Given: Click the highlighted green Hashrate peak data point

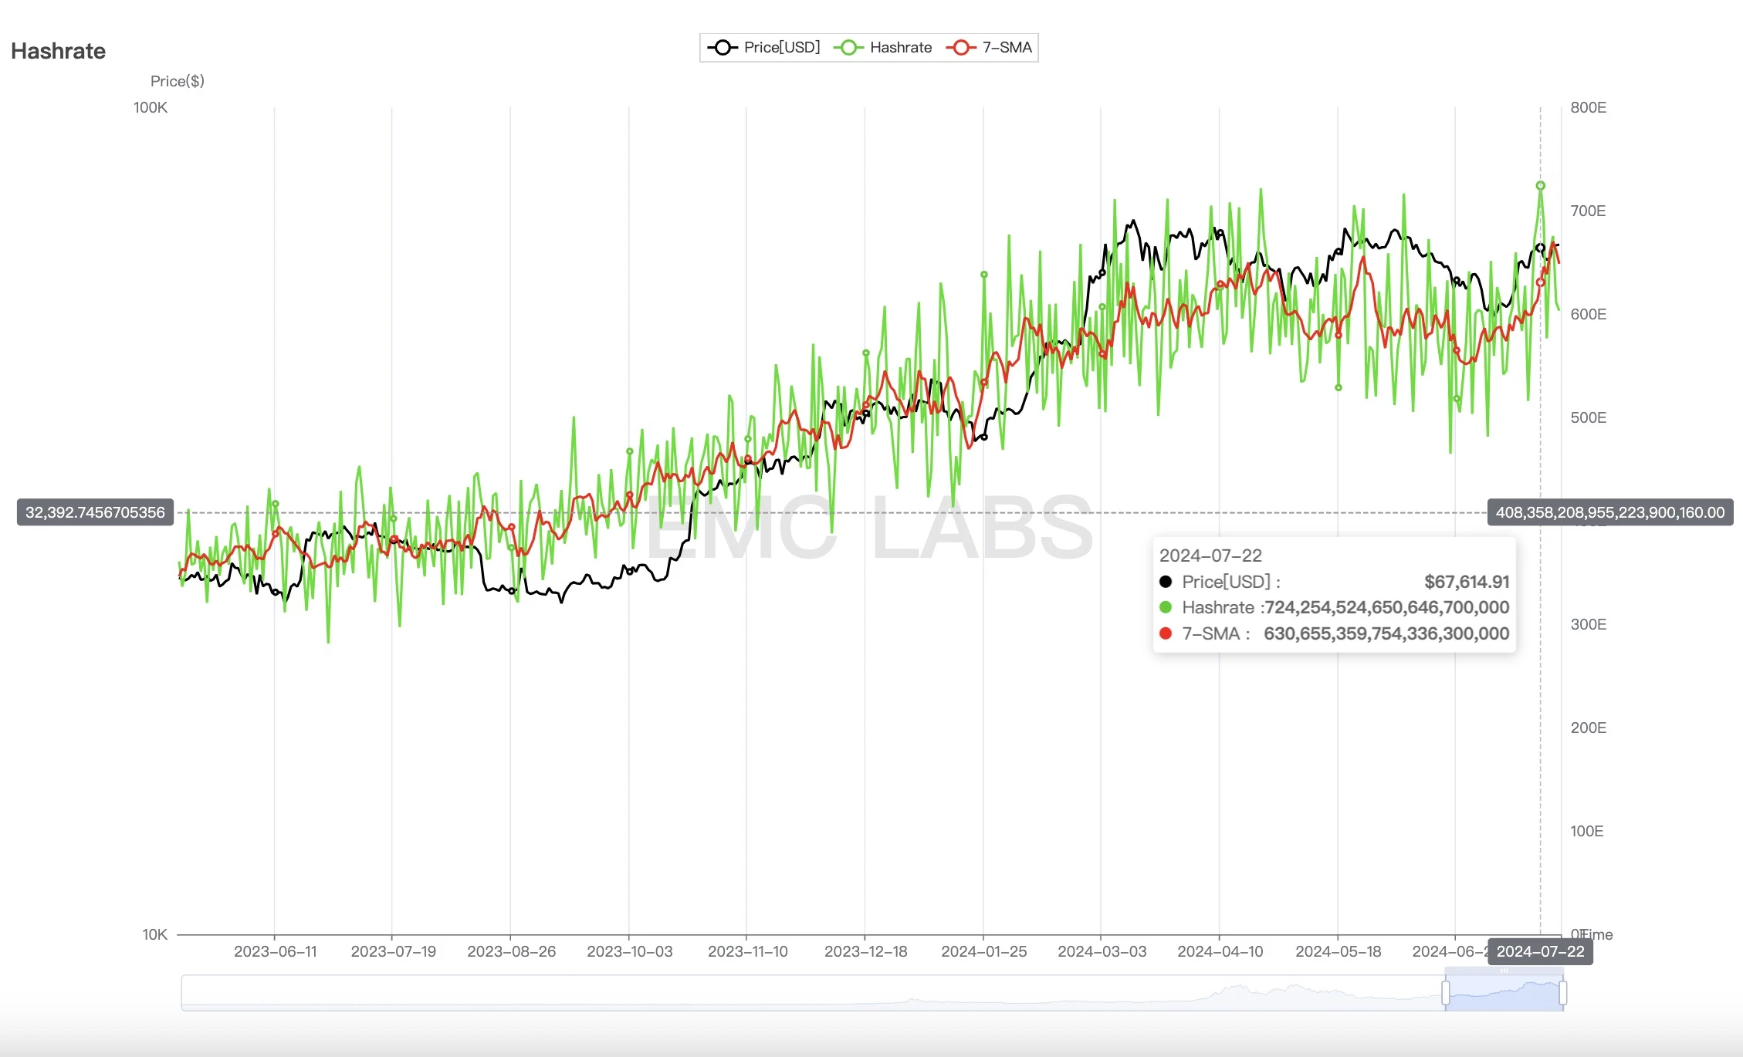Looking at the screenshot, I should pyautogui.click(x=1540, y=186).
